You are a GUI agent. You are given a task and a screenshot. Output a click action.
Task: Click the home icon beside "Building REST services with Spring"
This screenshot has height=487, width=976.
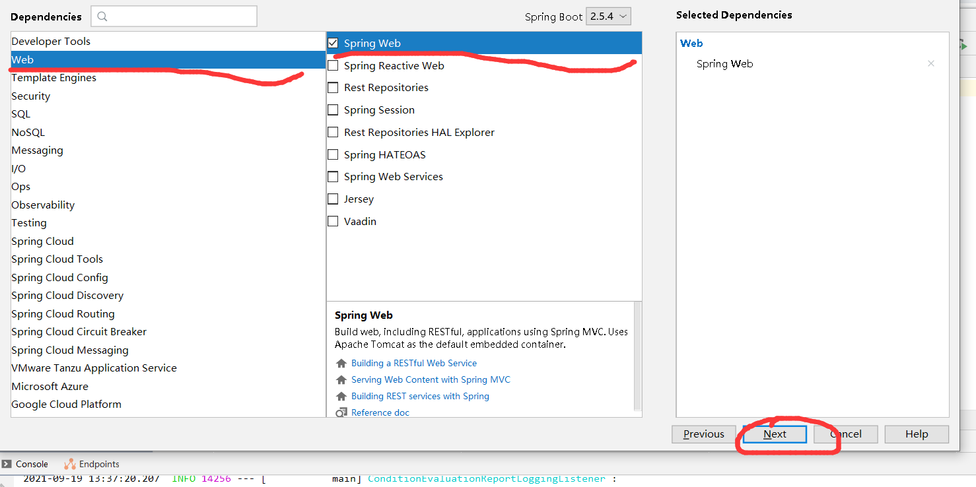coord(341,396)
